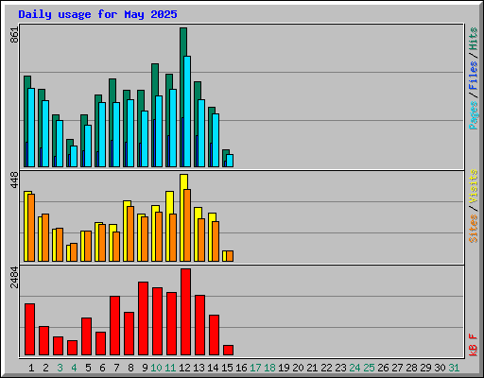This screenshot has width=484, height=378.
Task: Click the green weekend day 10 label
Action: tap(156, 368)
